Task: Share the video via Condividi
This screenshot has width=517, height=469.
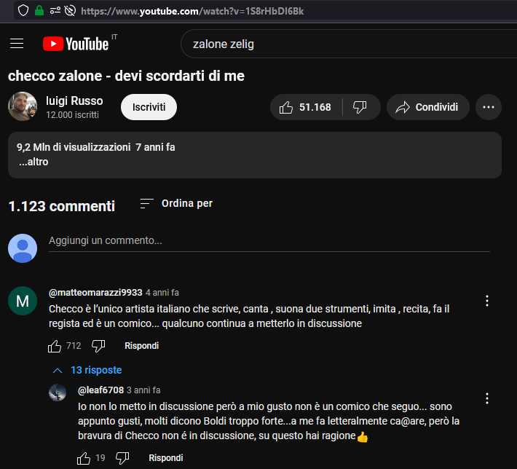Action: [x=427, y=107]
